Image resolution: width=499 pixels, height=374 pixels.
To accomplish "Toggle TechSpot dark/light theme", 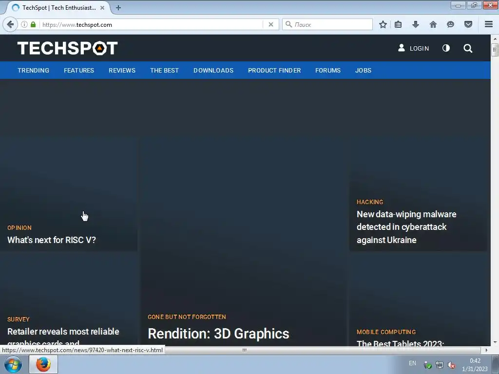I will click(x=446, y=48).
